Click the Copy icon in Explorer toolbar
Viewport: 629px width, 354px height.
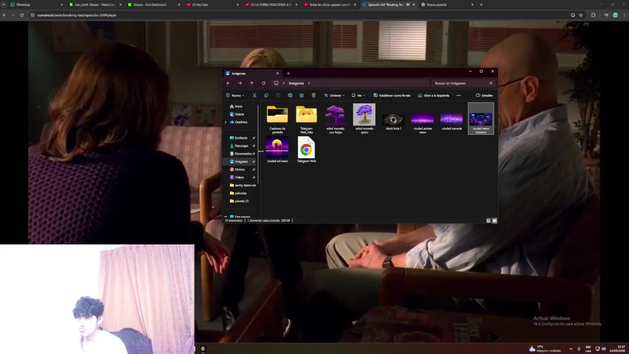tap(266, 95)
